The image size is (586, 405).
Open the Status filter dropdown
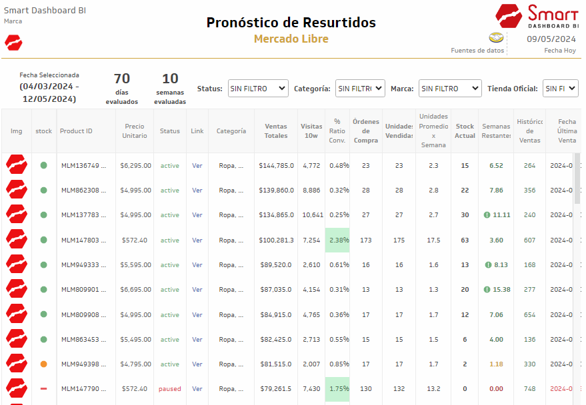[257, 89]
